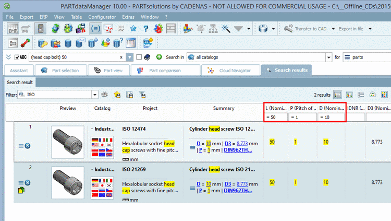This screenshot has height=221, width=391.
Task: Click the Export in file button
Action: (x=351, y=29)
